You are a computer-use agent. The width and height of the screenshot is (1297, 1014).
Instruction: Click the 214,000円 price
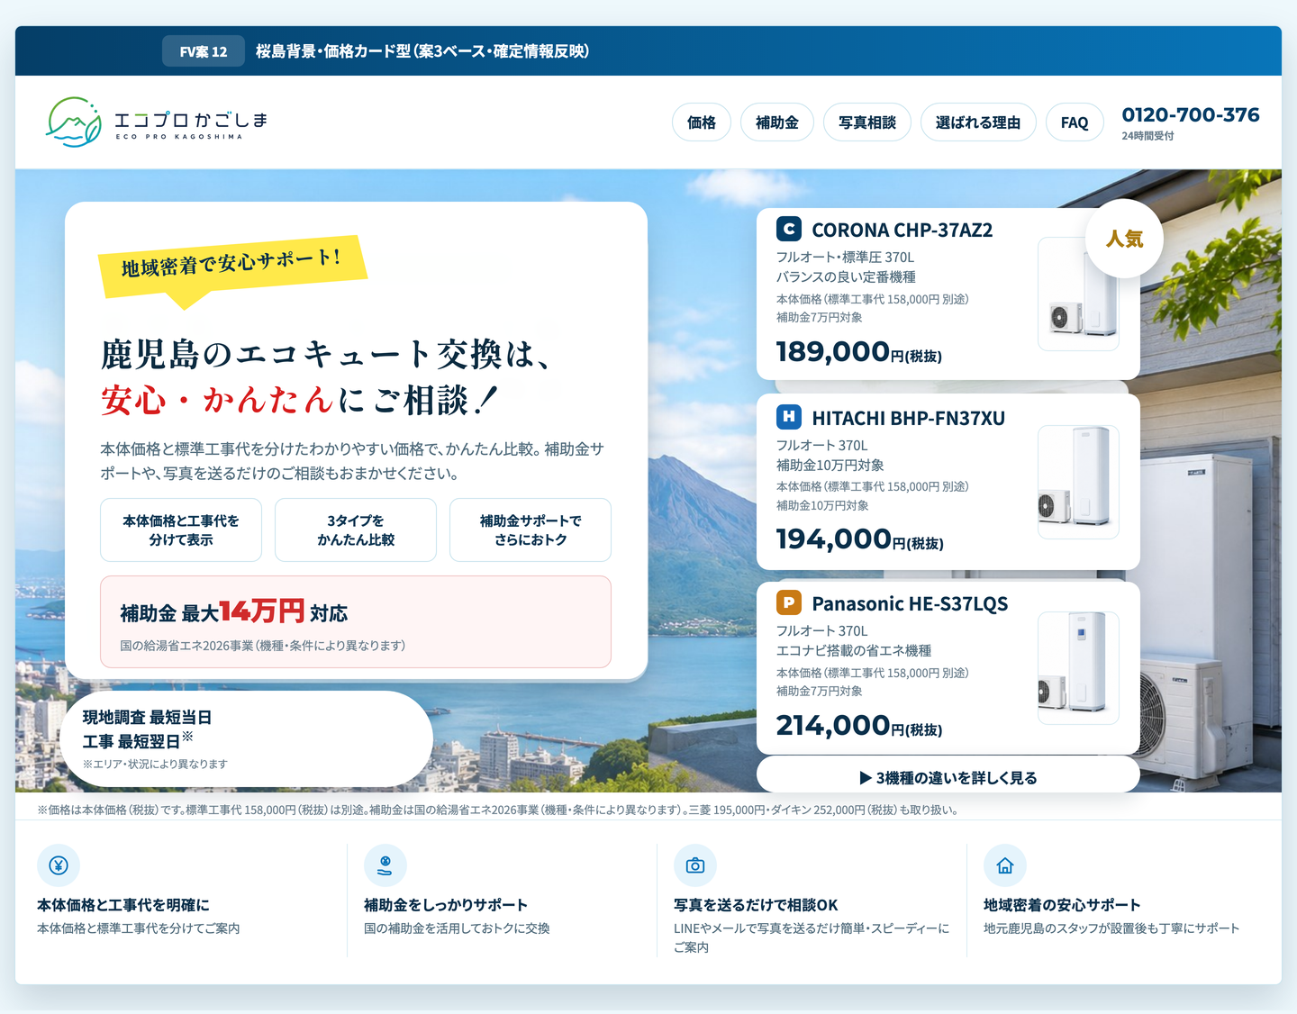tap(859, 726)
